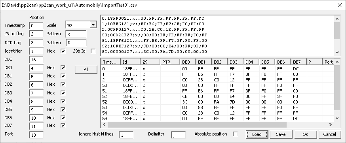Click the Load button
Viewport: 346px width, 143px height.
(x=257, y=134)
